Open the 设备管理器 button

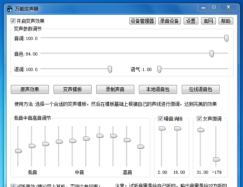click(142, 21)
